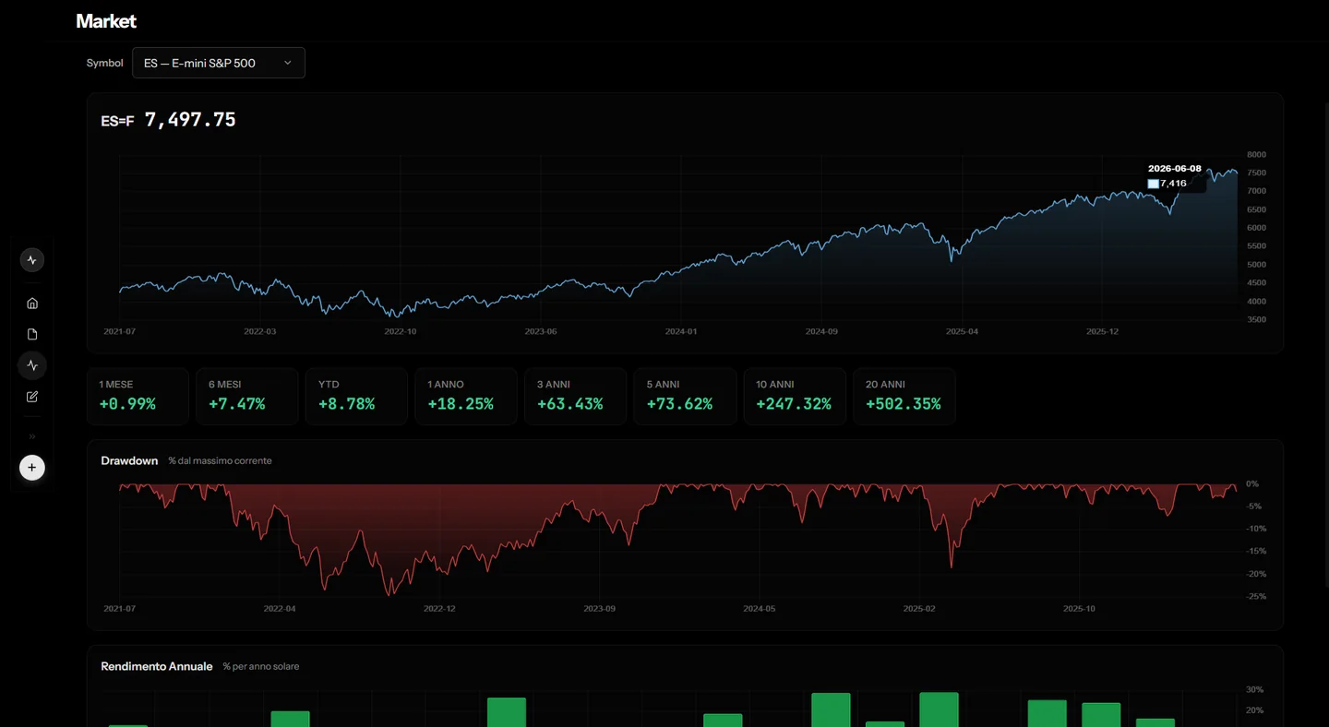Click the ES=F ticker label

pos(117,121)
